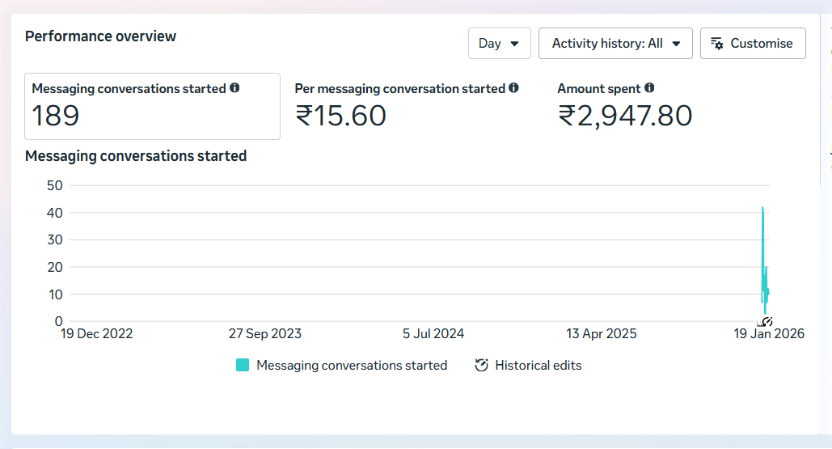832x449 pixels.
Task: Toggle Messaging conversations started legend swatch
Action: click(243, 365)
